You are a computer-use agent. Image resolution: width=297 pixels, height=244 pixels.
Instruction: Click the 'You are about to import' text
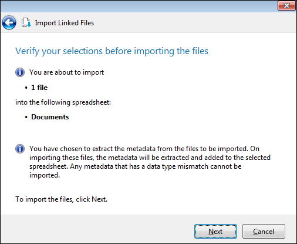66,72
